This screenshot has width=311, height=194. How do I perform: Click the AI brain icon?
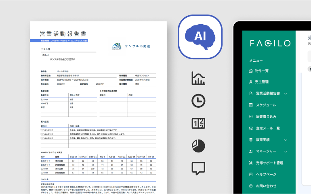[200, 37]
